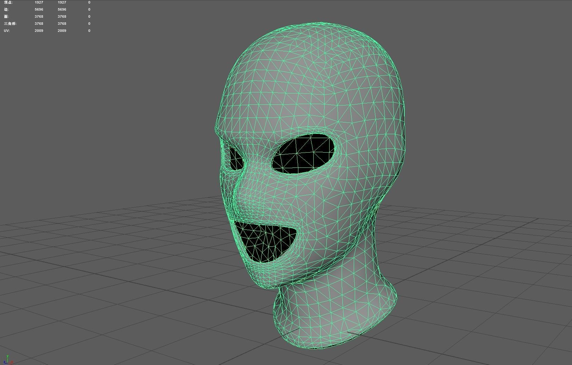Click the large eye hole of the mask
This screenshot has width=572, height=365.
click(x=303, y=153)
